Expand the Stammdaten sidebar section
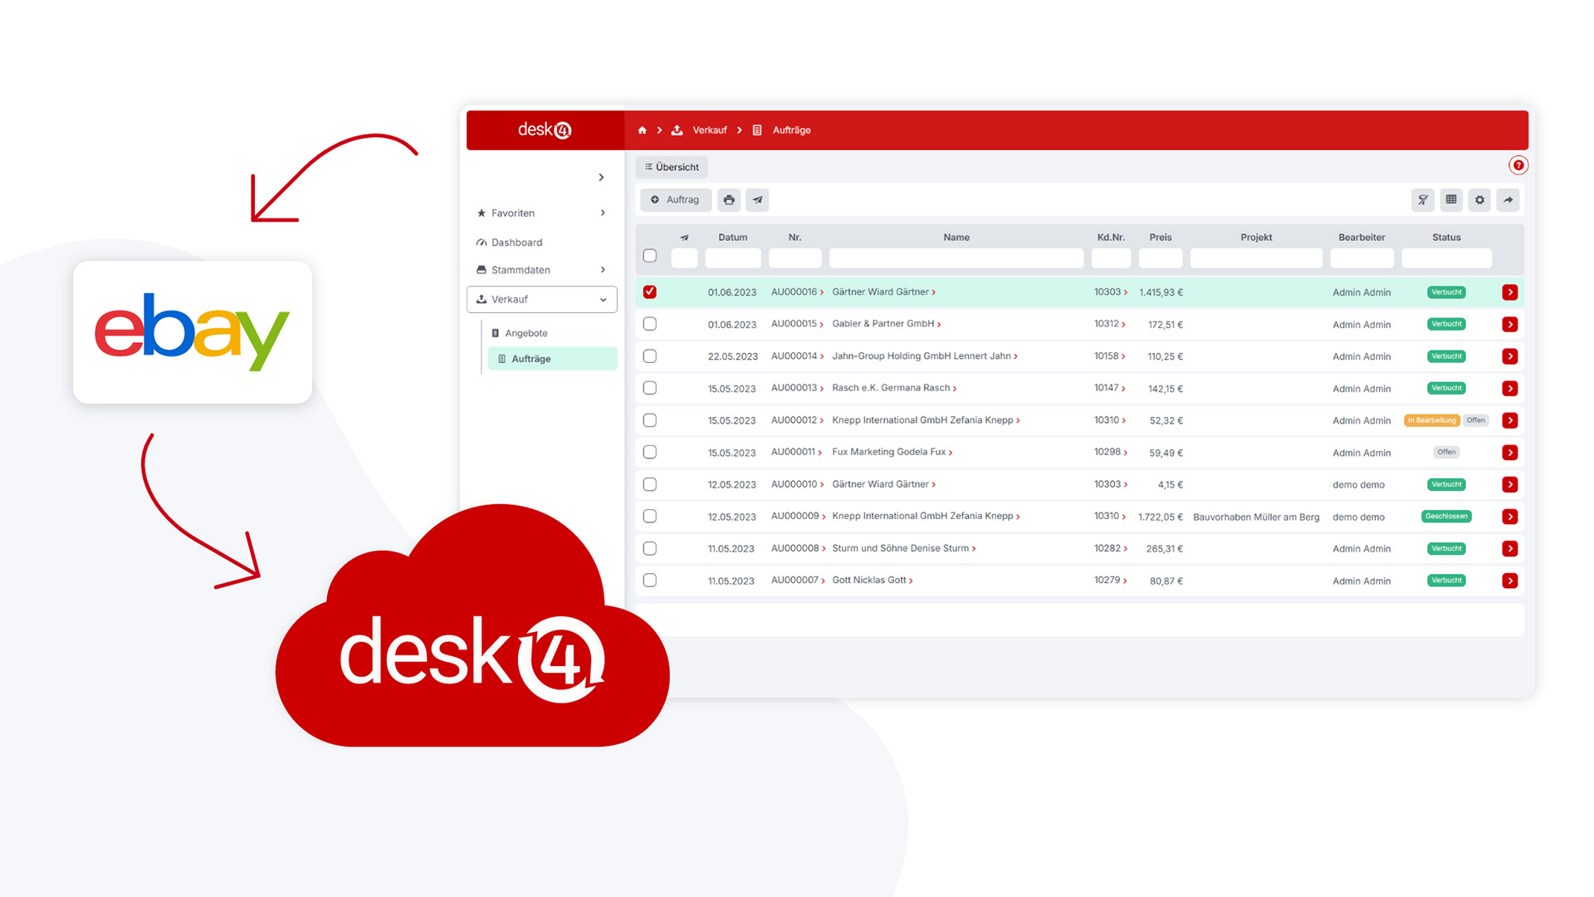Image resolution: width=1594 pixels, height=897 pixels. click(603, 270)
